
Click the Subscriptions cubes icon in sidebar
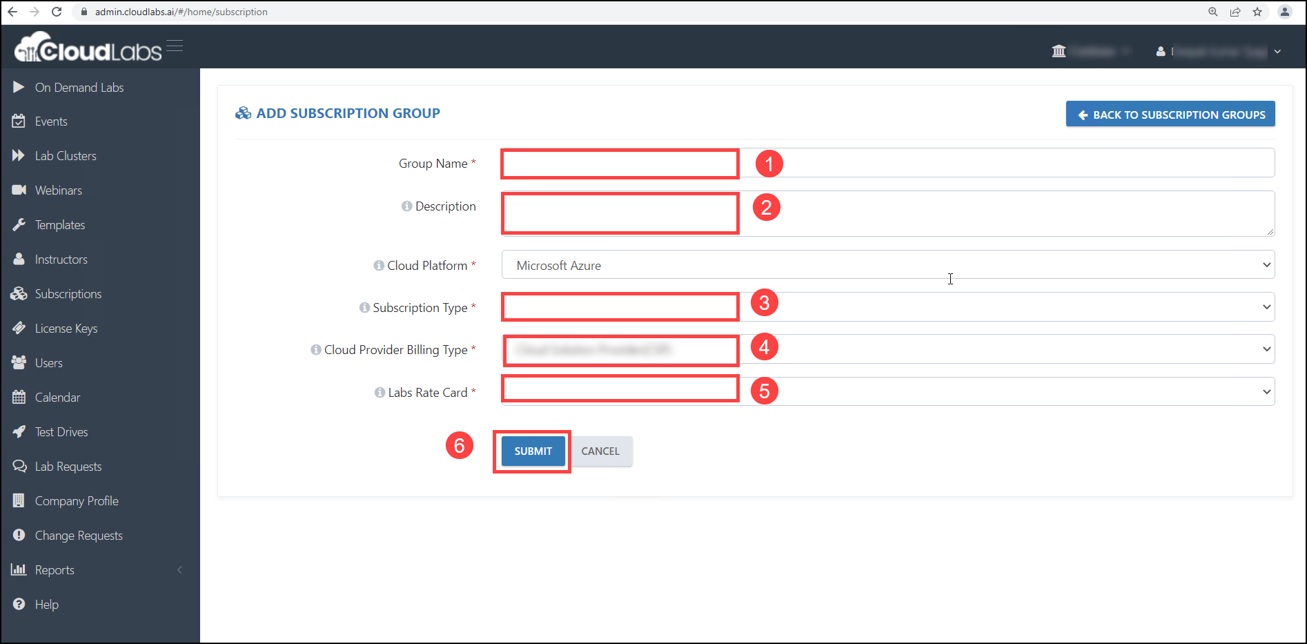click(19, 293)
